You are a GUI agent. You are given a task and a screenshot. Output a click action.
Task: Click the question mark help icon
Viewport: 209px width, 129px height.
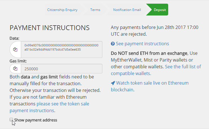tap(113, 44)
